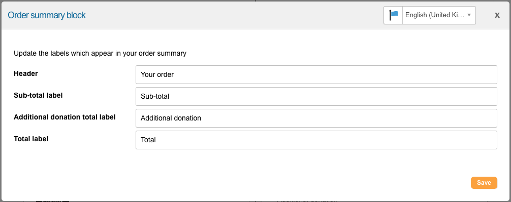Expand the language selector's small arrow
The height and width of the screenshot is (202, 511).
click(x=469, y=15)
